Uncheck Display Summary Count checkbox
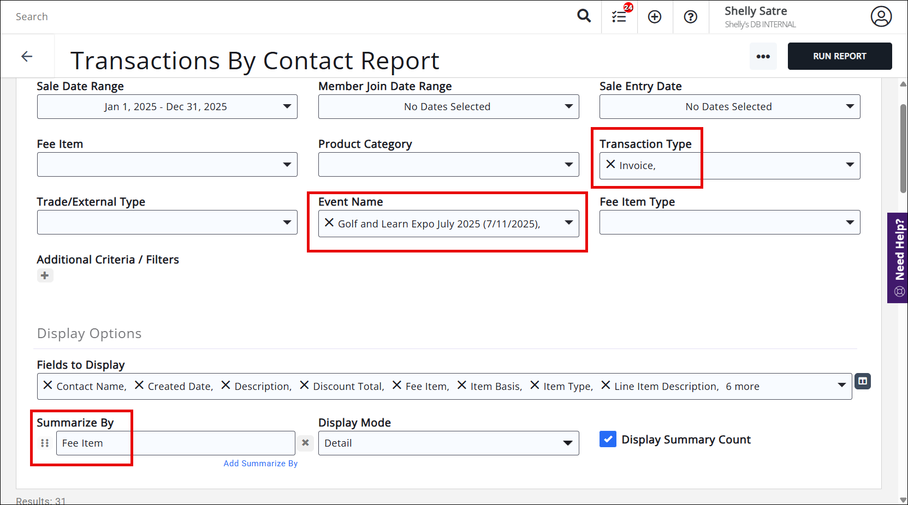This screenshot has width=908, height=505. pyautogui.click(x=608, y=439)
